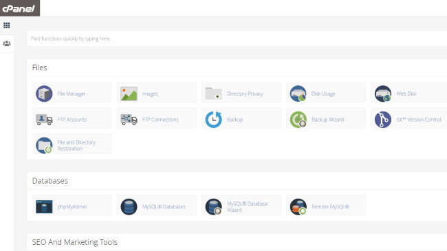This screenshot has height=251, width=447.
Task: Open the Web Disk icon
Action: pos(382,94)
